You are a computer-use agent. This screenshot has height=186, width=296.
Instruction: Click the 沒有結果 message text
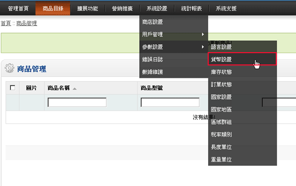coord(203,117)
